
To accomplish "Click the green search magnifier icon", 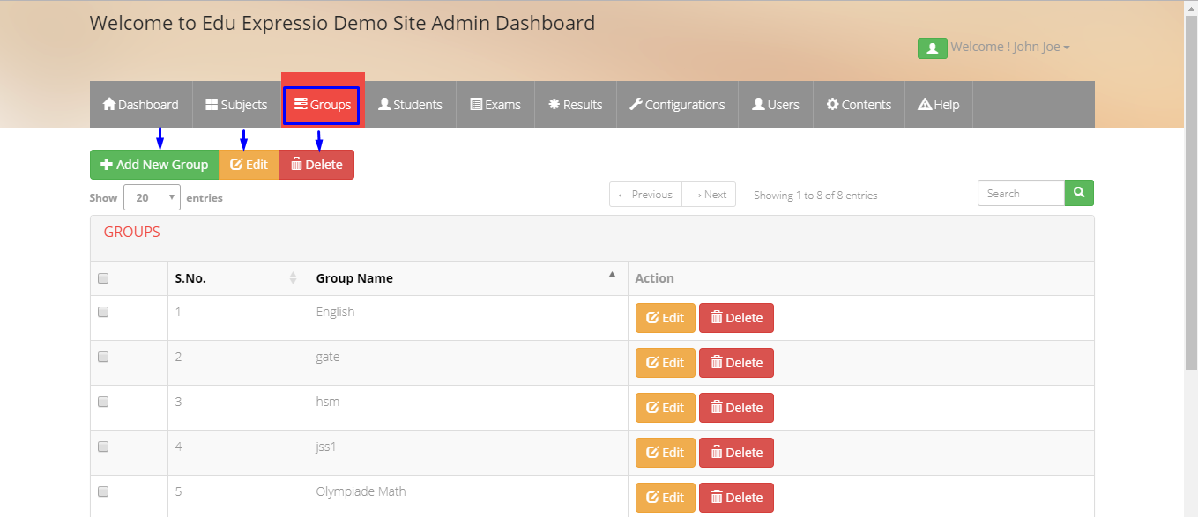I will coord(1079,193).
